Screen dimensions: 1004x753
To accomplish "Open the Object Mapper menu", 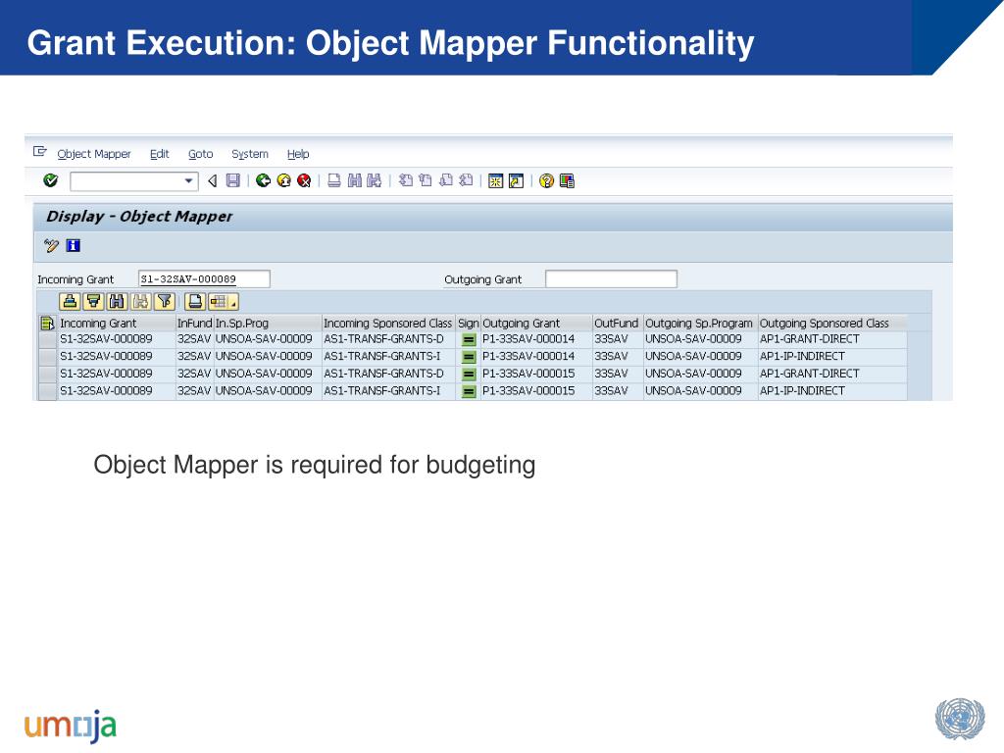I will click(94, 154).
